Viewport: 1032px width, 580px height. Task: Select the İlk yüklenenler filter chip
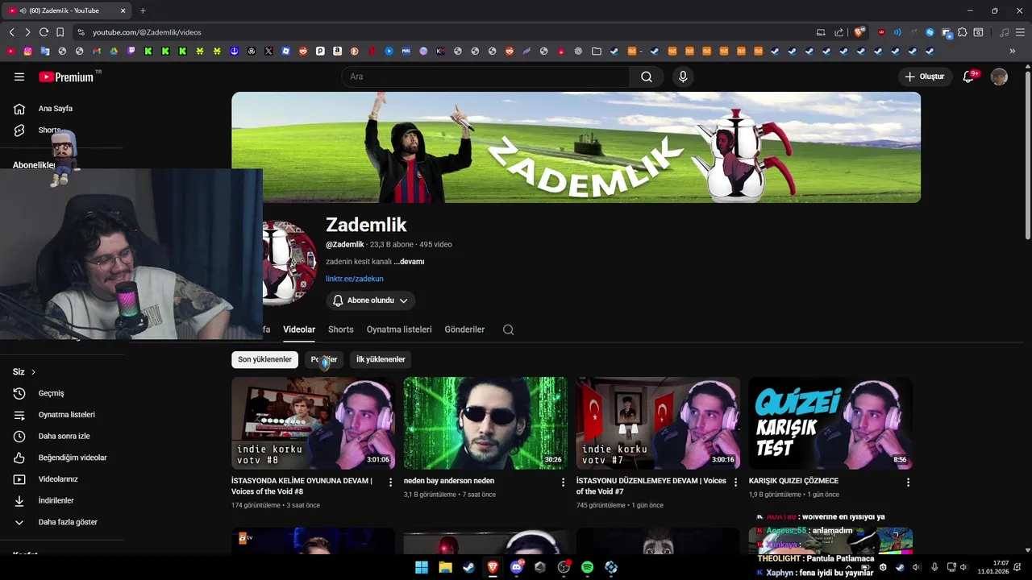click(381, 359)
